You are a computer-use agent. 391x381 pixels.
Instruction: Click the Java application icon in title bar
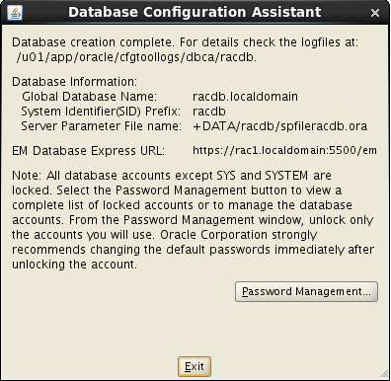(x=15, y=13)
